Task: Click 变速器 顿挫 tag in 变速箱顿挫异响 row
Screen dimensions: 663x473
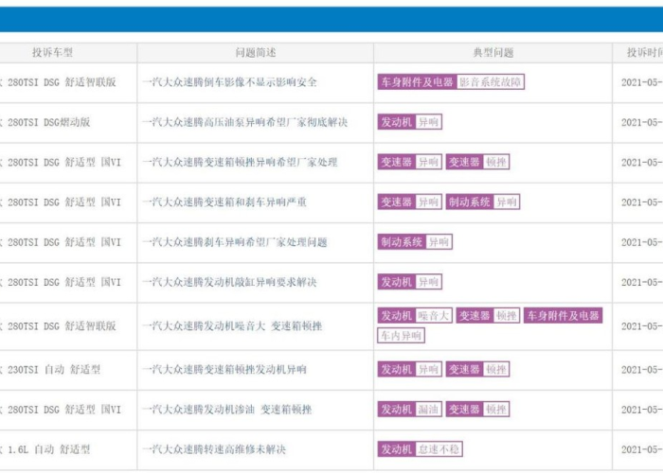Action: [x=477, y=162]
